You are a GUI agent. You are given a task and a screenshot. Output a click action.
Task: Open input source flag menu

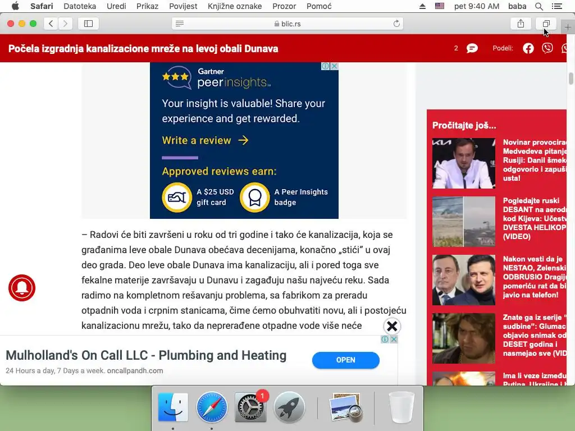pos(439,6)
